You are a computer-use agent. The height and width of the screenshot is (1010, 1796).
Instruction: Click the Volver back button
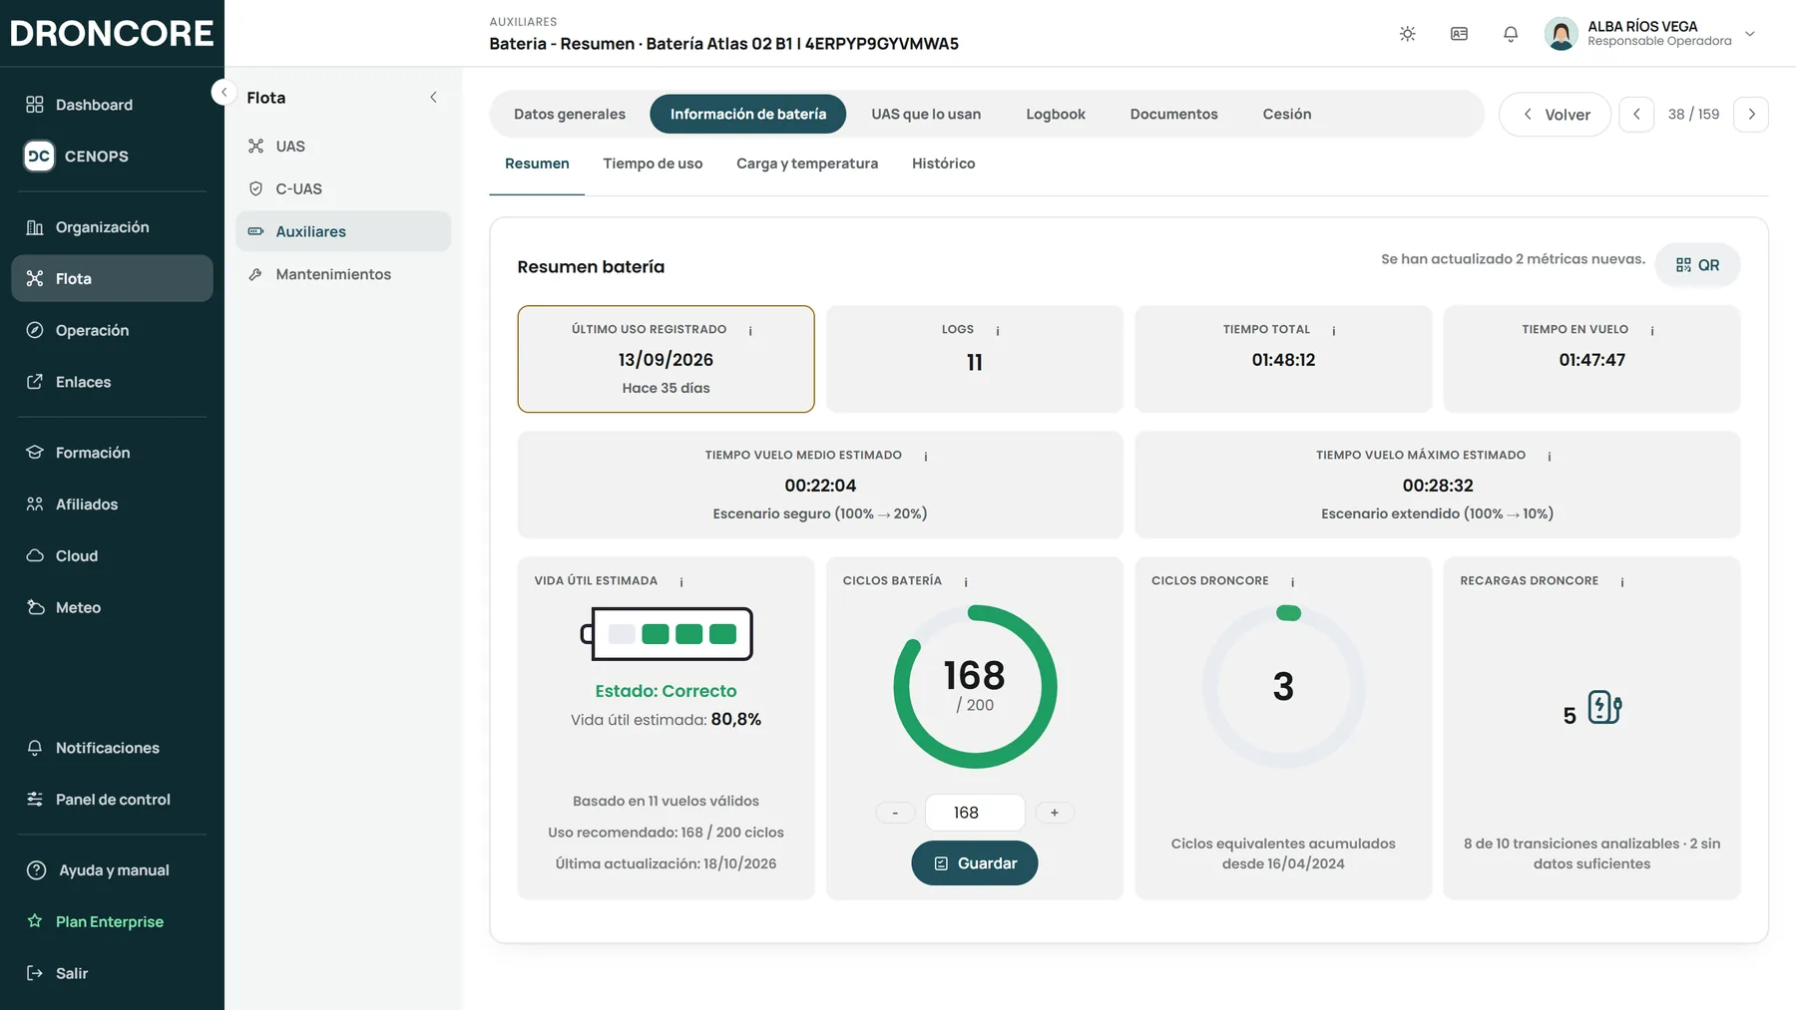(1555, 114)
